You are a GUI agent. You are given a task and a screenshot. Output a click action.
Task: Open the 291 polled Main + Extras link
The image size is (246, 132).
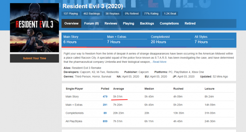(x=105, y=105)
